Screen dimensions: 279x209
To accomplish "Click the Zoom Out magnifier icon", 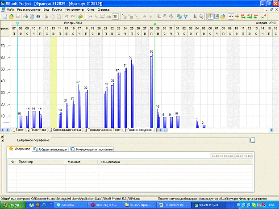I will pyautogui.click(x=201, y=16).
